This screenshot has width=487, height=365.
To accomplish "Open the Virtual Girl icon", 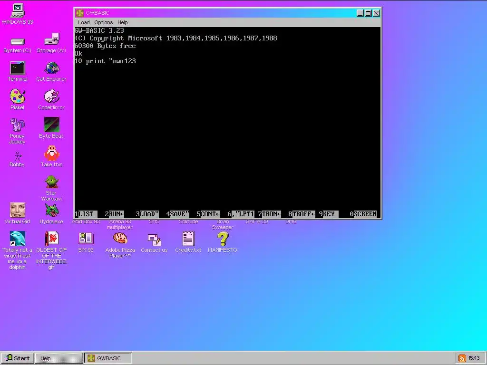I will point(18,213).
